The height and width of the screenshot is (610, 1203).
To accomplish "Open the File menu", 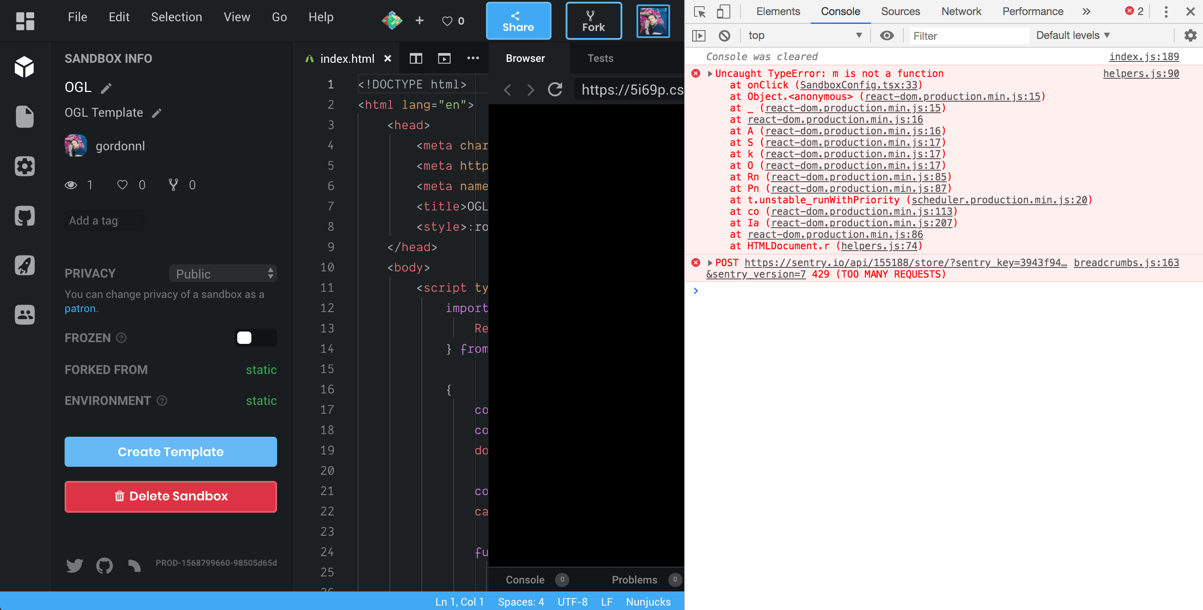I will pos(77,17).
